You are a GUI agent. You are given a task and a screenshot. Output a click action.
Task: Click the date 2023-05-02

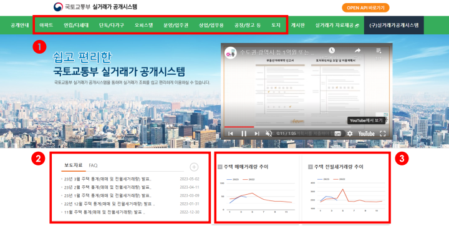pyautogui.click(x=190, y=179)
